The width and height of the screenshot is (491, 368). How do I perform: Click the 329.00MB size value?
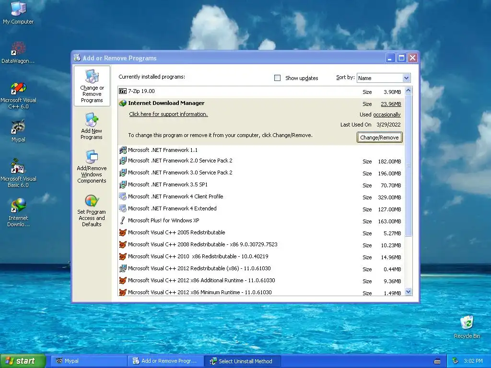click(x=389, y=197)
